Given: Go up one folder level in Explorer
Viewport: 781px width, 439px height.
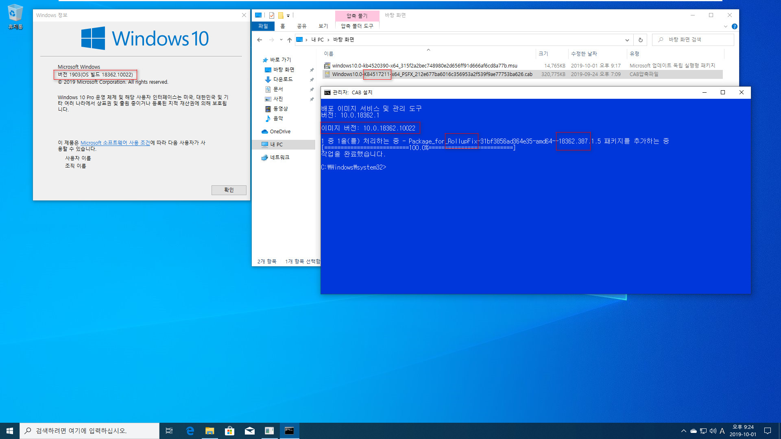Looking at the screenshot, I should pos(290,40).
